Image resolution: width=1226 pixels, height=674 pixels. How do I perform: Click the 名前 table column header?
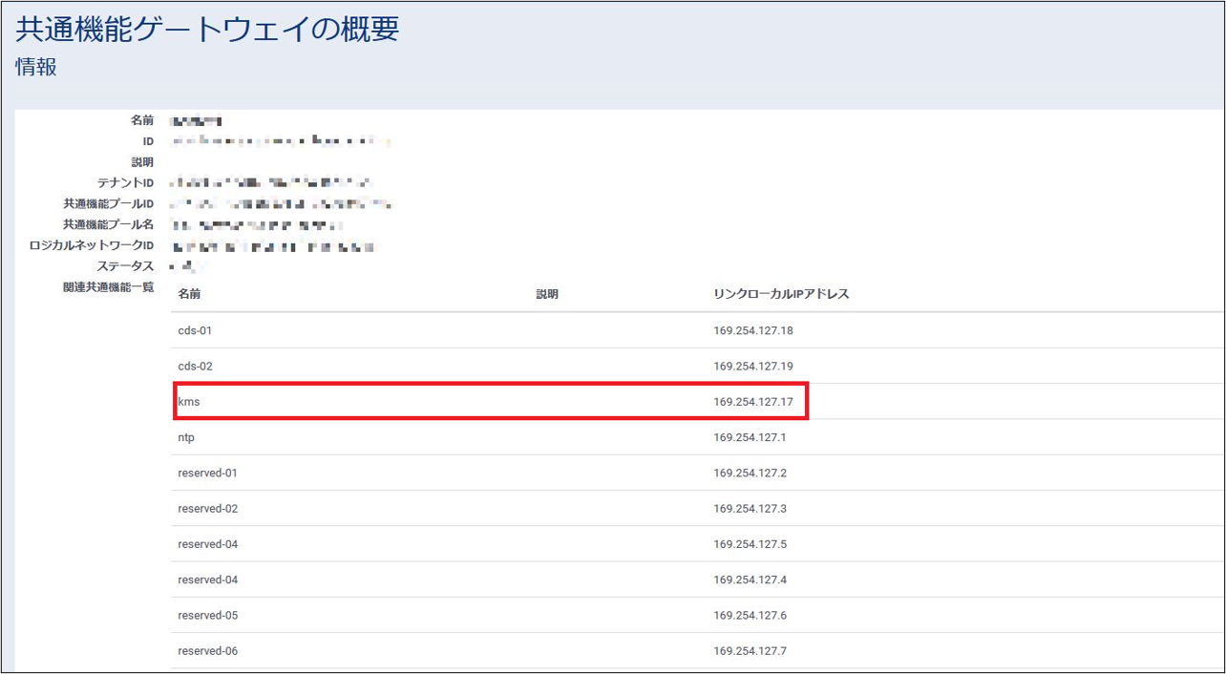click(x=189, y=294)
